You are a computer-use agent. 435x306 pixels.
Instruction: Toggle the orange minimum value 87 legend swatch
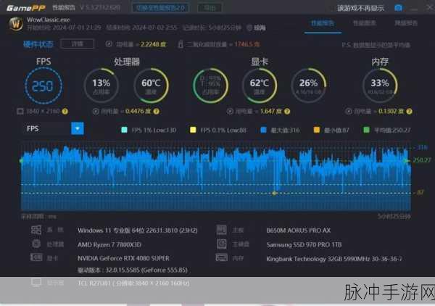(x=317, y=130)
